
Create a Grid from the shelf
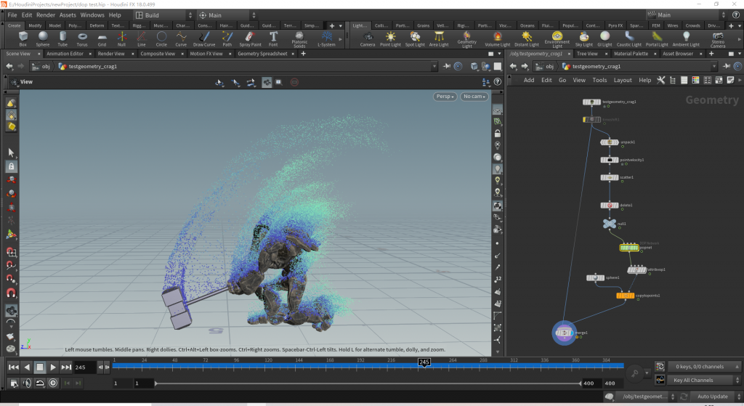click(102, 39)
